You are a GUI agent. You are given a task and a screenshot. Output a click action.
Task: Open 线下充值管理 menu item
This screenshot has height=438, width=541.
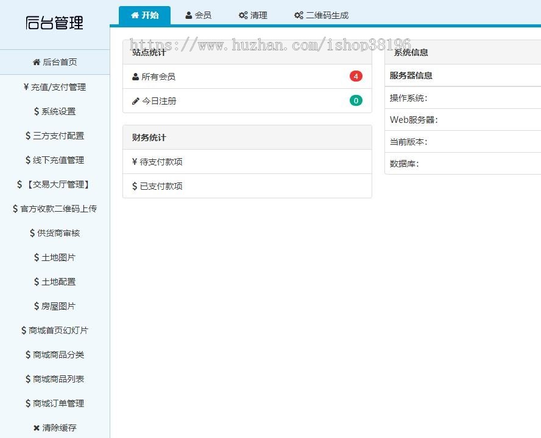(58, 160)
